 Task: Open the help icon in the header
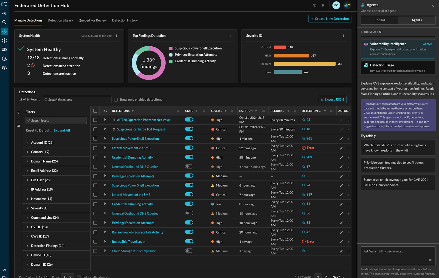tap(314, 5)
